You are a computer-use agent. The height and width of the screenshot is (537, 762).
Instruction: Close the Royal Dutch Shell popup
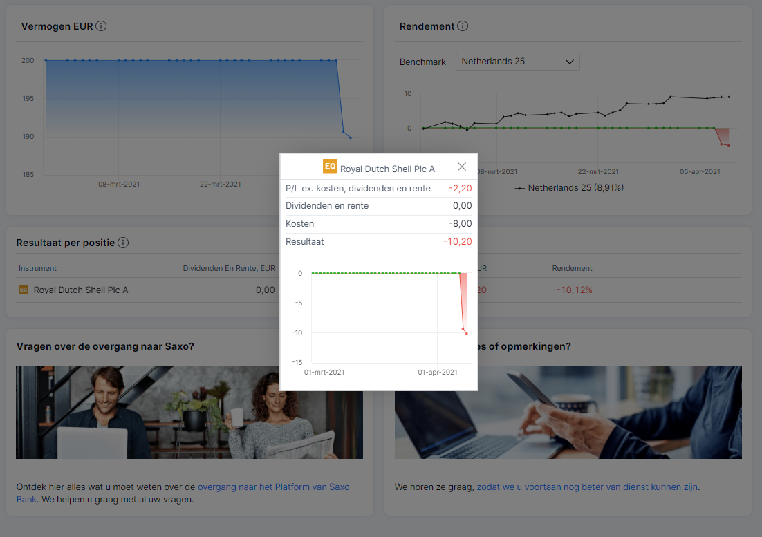[x=462, y=167]
